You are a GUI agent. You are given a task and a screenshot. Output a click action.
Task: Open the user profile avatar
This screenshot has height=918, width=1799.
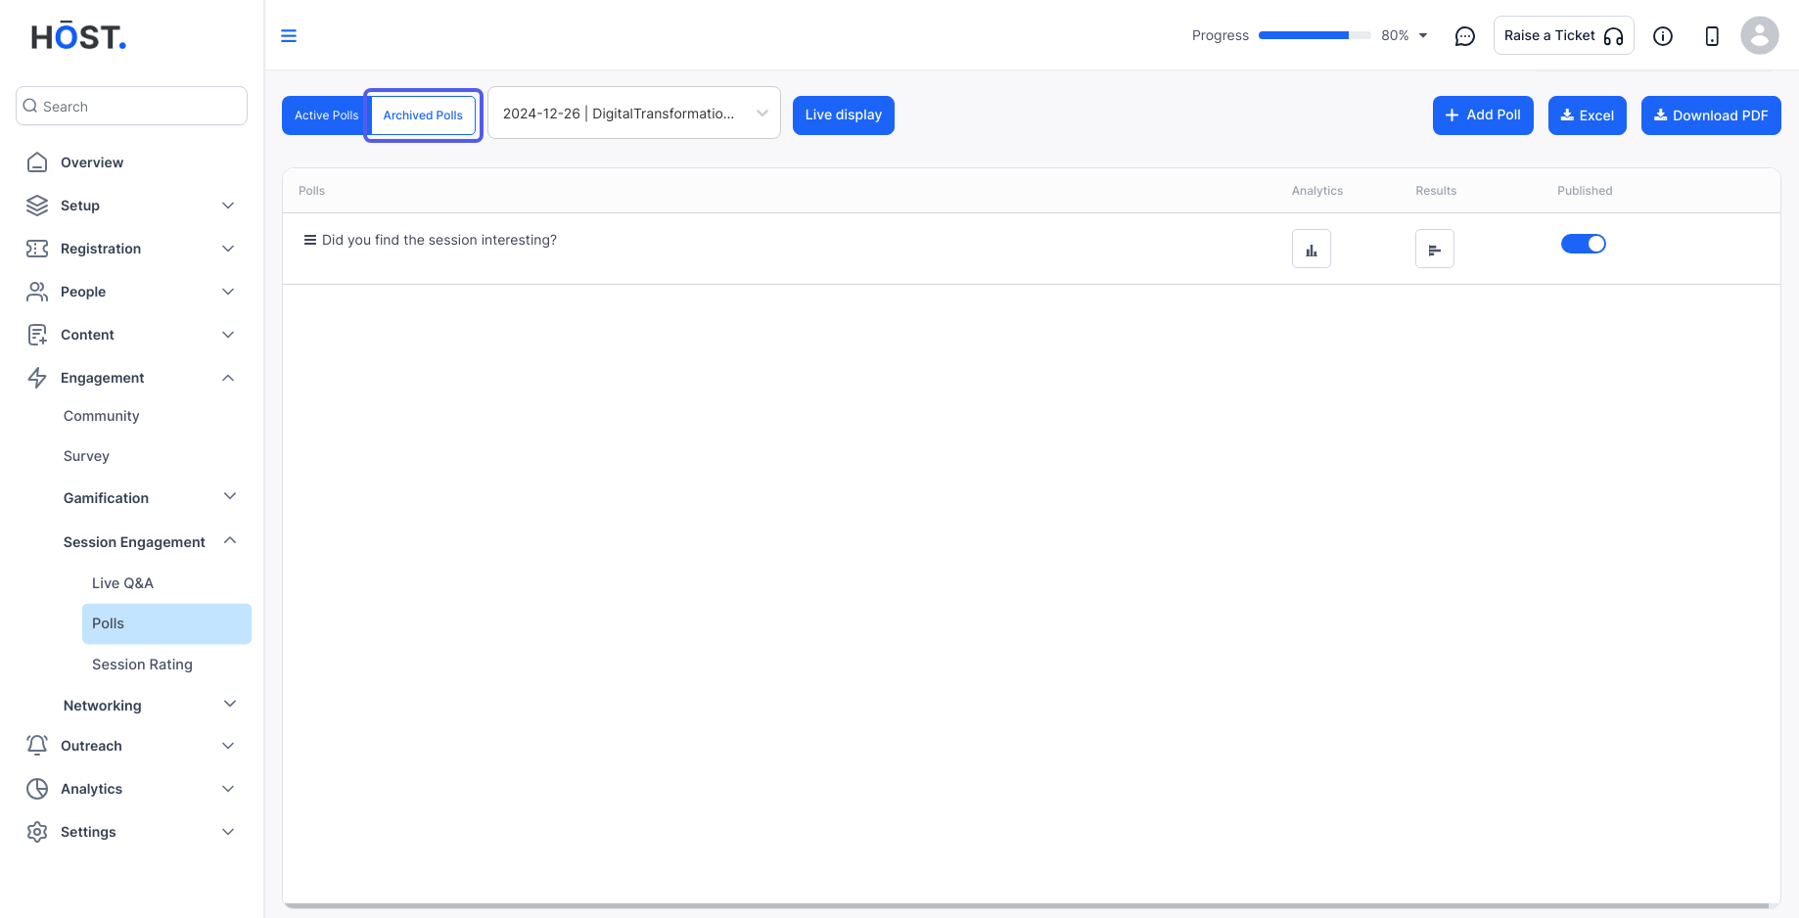(x=1759, y=35)
